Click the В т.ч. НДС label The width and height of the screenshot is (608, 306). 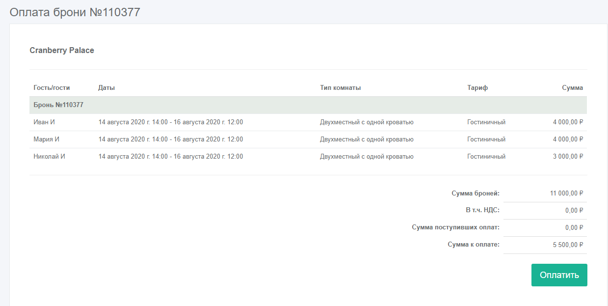(x=482, y=211)
